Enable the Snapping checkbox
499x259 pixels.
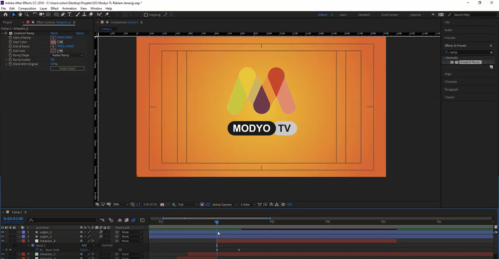146,15
